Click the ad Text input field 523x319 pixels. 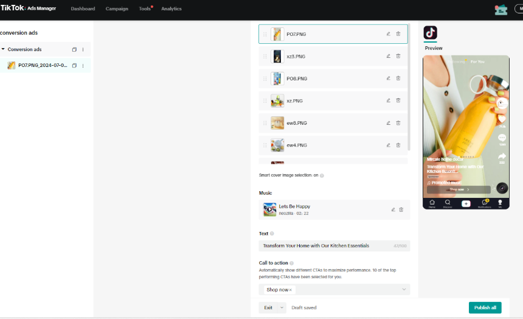pyautogui.click(x=325, y=246)
